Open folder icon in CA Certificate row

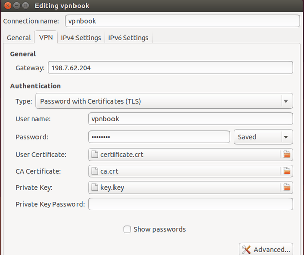coord(286,171)
